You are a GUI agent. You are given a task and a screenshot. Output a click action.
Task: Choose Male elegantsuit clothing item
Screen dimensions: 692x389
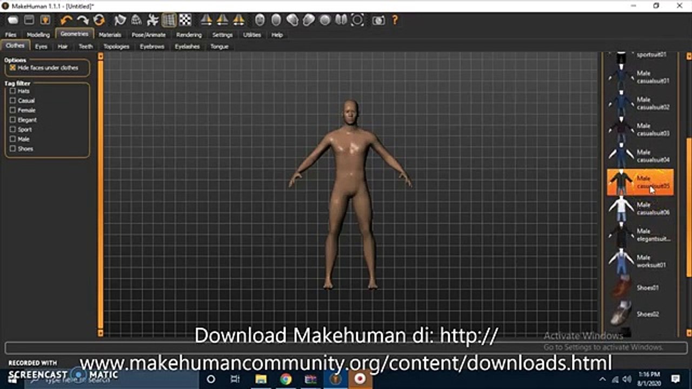point(640,234)
